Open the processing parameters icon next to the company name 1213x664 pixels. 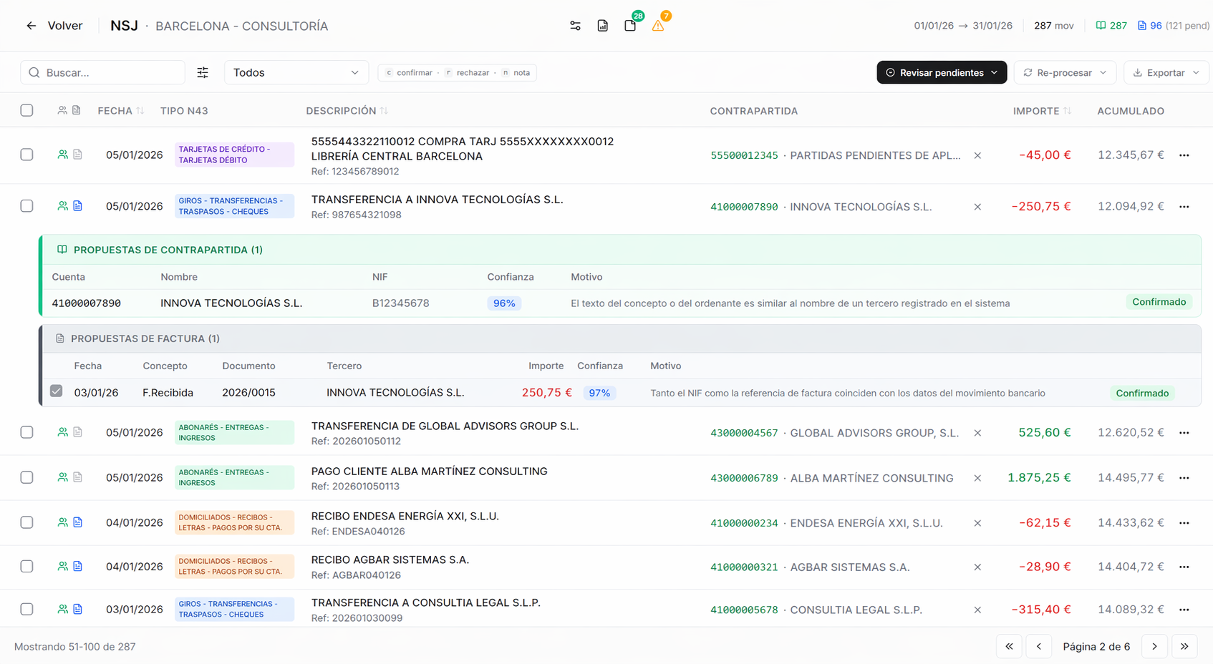pos(575,25)
